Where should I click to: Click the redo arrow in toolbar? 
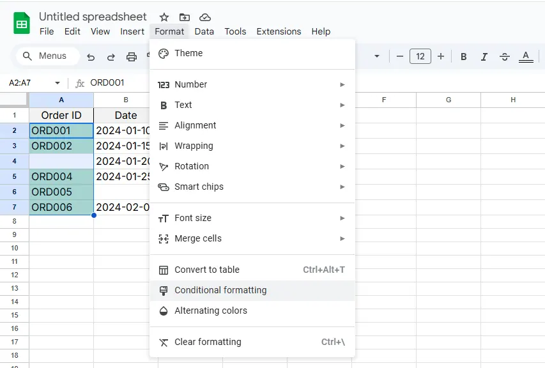pyautogui.click(x=111, y=56)
